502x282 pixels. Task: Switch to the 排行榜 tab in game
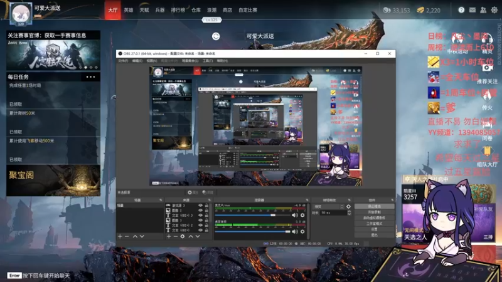coord(178,10)
